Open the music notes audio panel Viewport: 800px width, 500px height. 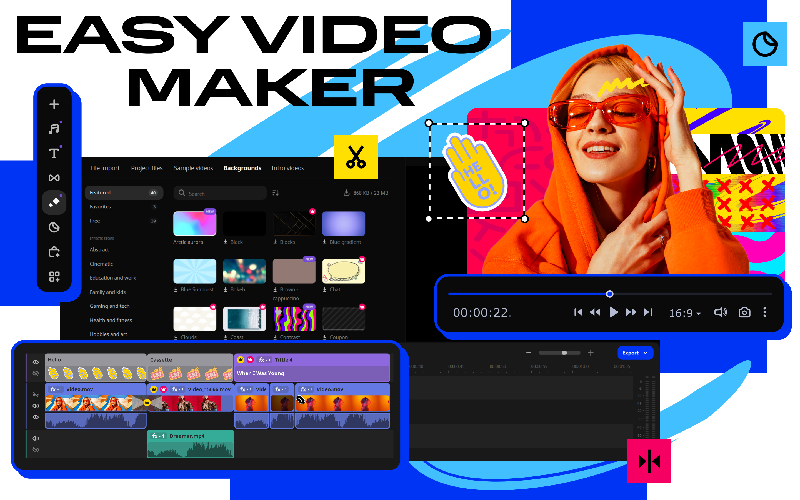[x=54, y=129]
